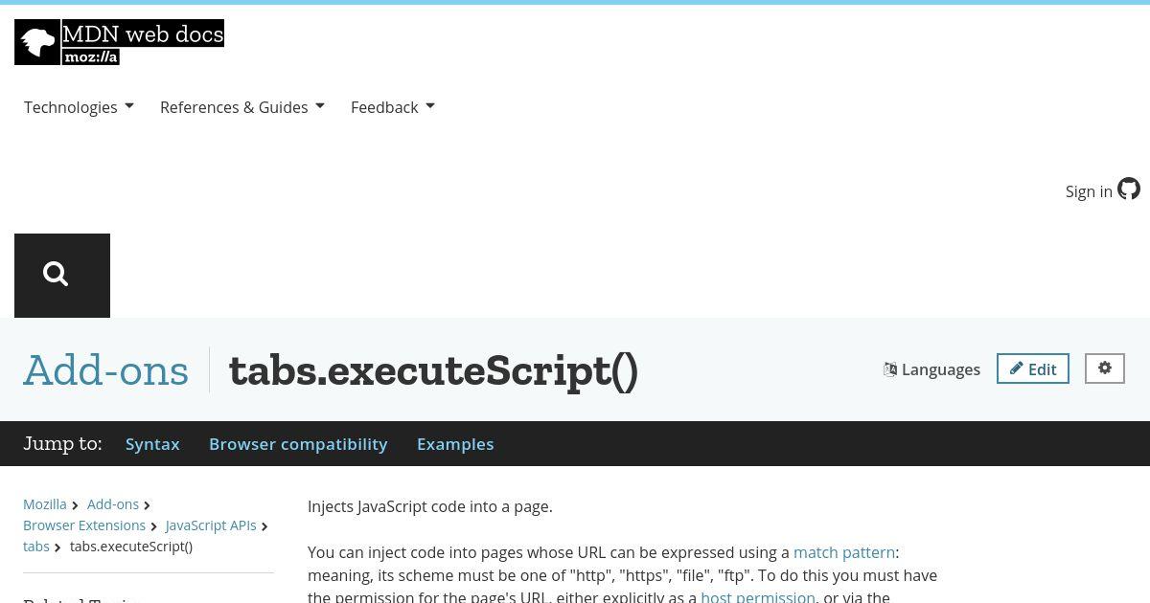Open the Add-ons heading link

106,370
